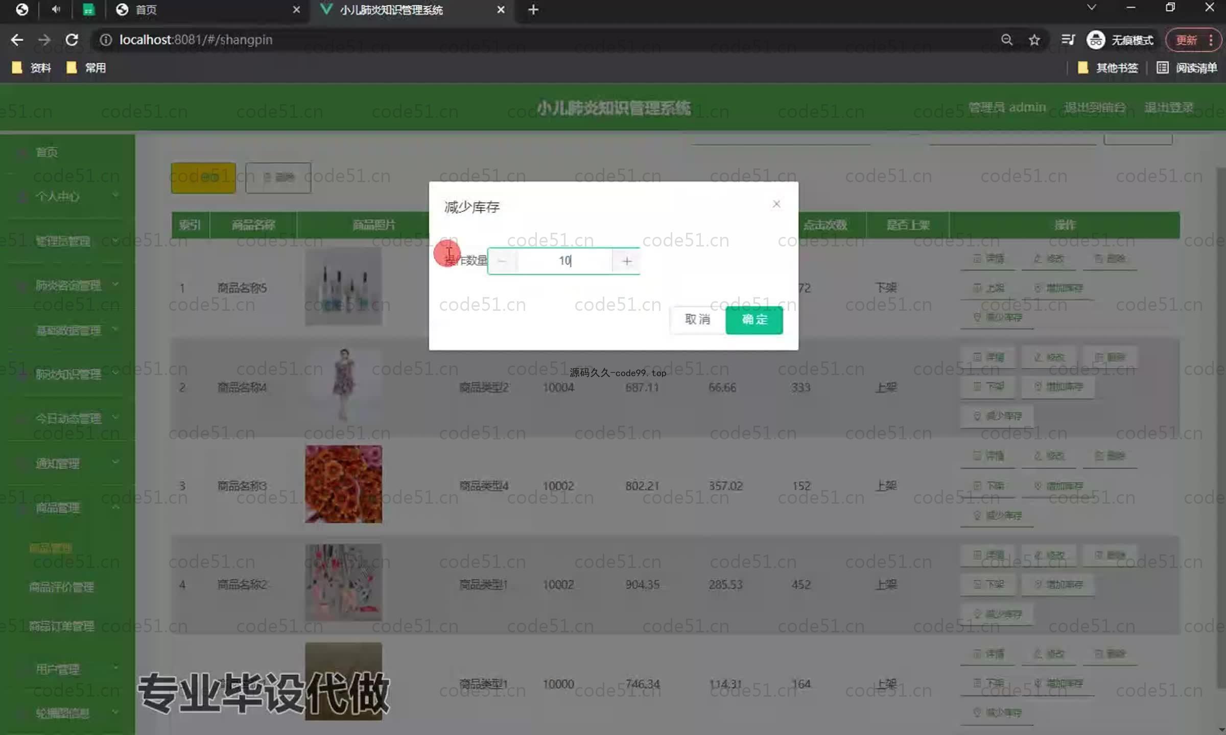1226x735 pixels.
Task: Expand the 用户管理 sidebar menu
Action: click(x=67, y=669)
